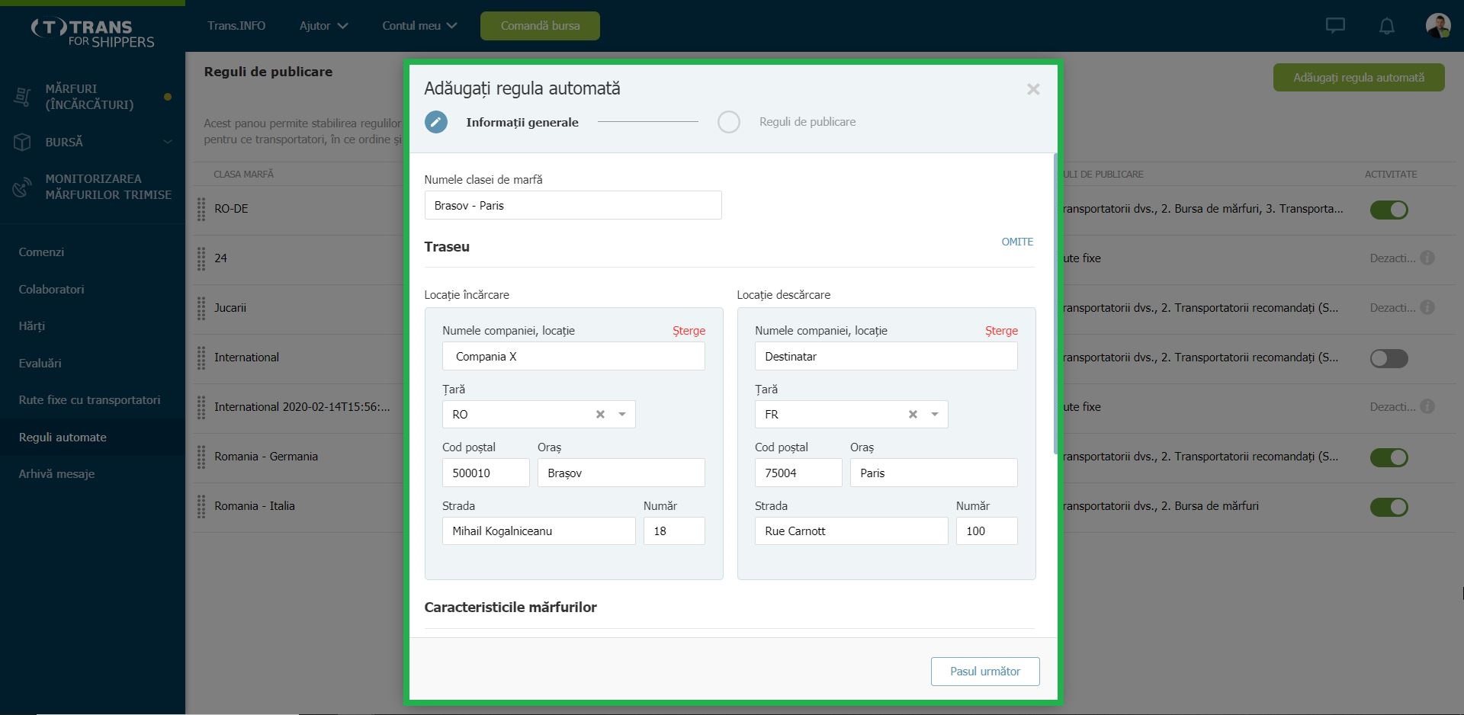Close the Adăugați regula automată dialog
The image size is (1464, 715).
pos(1033,89)
